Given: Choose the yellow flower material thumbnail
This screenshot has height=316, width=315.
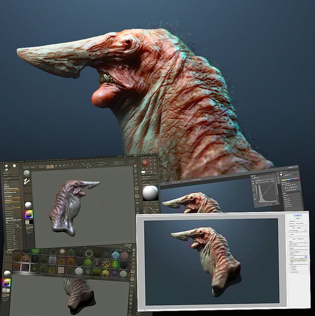Looking at the screenshot, I should pos(105,273).
